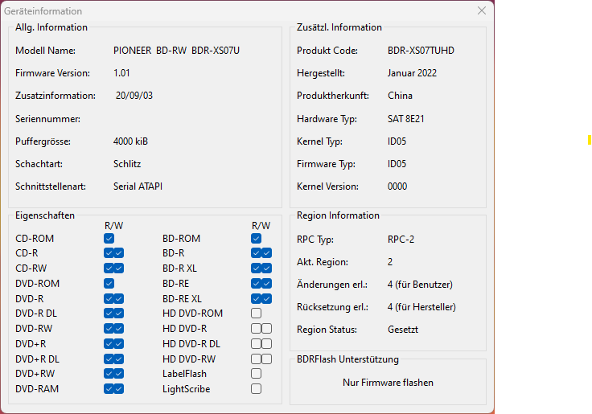Toggle the BD-R read checkbox
Screen dimensions: 592x414
256,253
